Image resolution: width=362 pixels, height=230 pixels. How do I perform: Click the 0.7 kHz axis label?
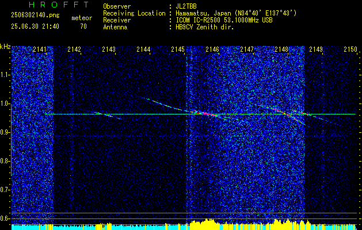[x=5, y=190]
